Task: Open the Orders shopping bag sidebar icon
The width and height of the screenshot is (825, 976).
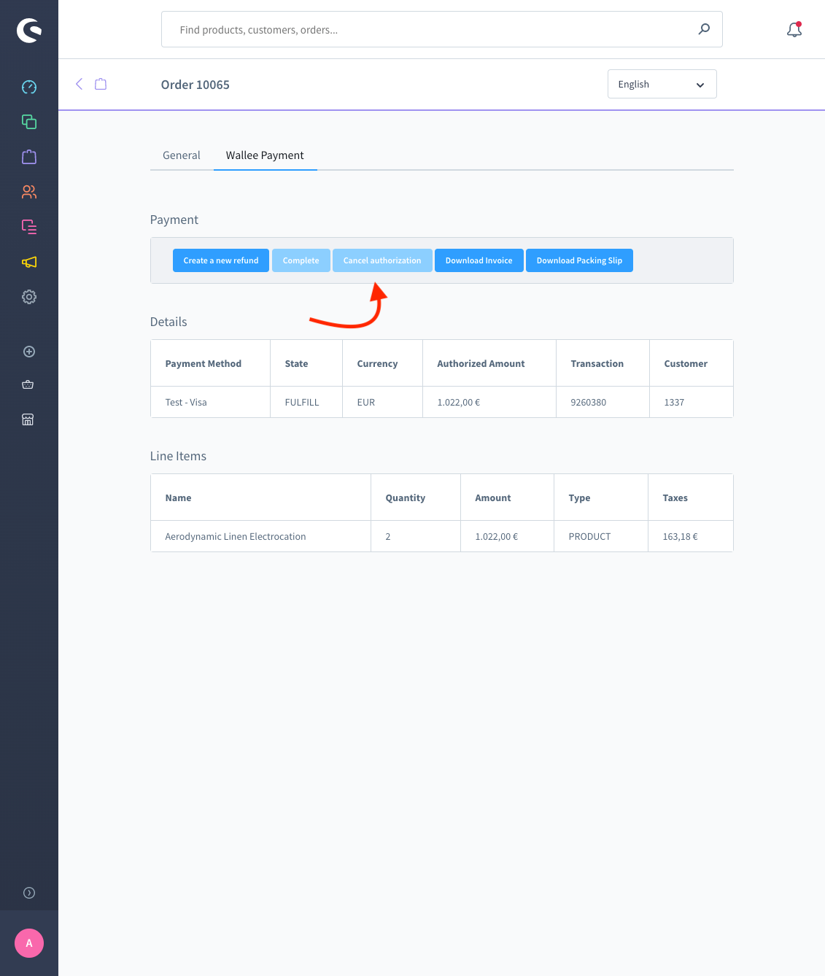Action: [x=29, y=157]
